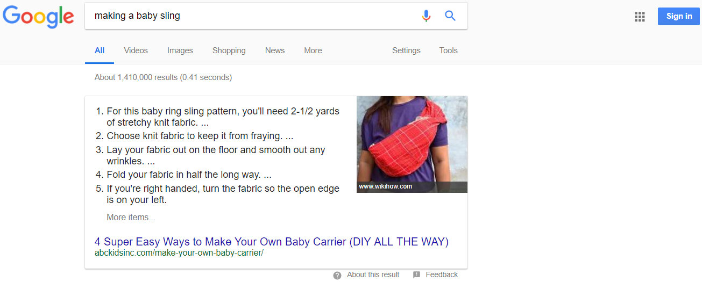Open the Settings dropdown

[x=406, y=50]
